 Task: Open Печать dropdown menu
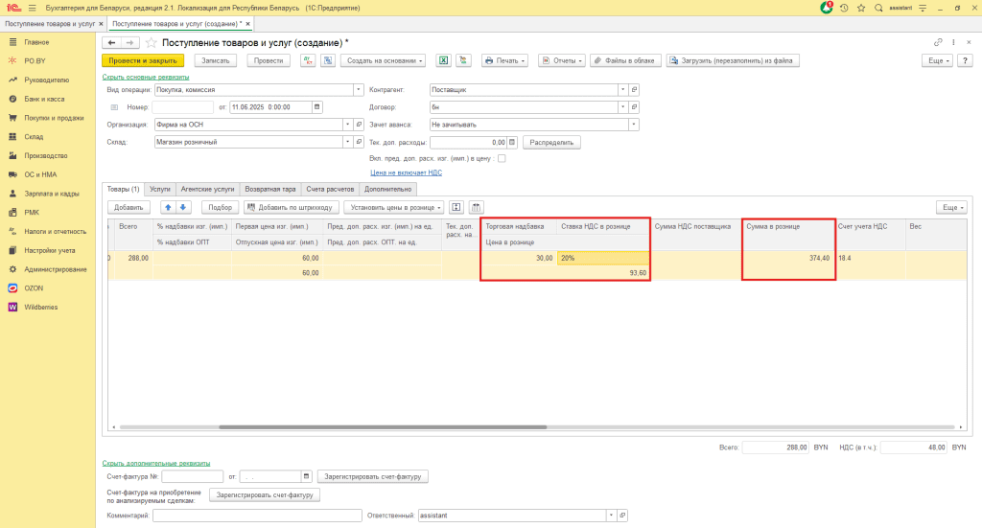pyautogui.click(x=504, y=60)
